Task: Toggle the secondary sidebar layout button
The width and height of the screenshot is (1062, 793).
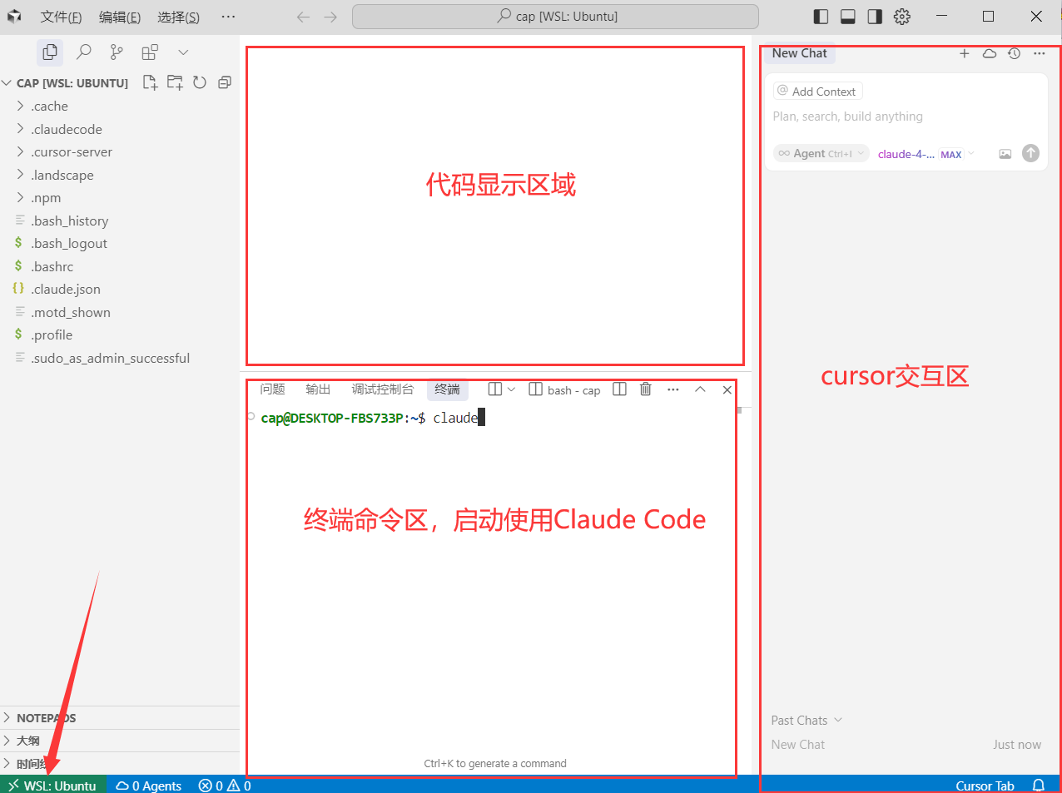Action: 875,17
